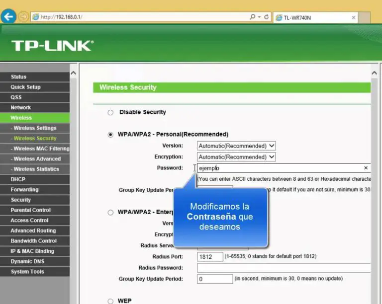The image size is (382, 304).
Task: Select the WEP radio button
Action: [x=110, y=301]
